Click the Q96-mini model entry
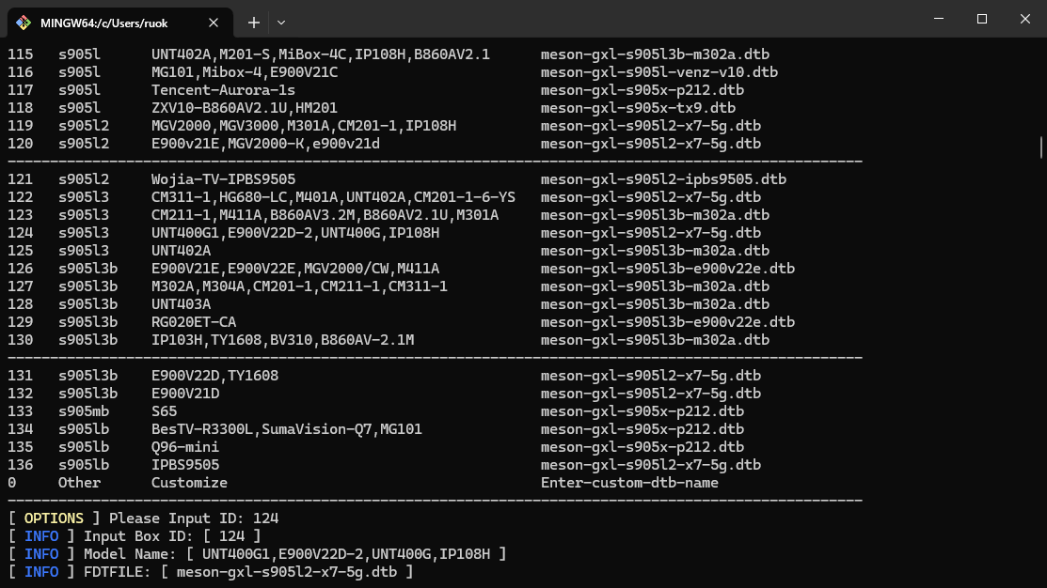Viewport: 1047px width, 588px height. 184,447
